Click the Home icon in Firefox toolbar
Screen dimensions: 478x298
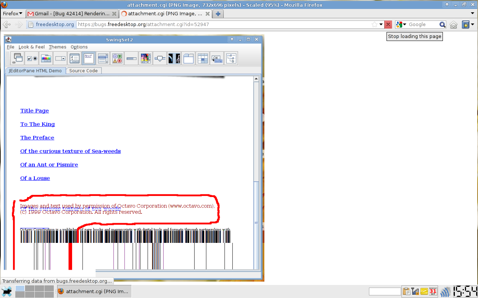(x=453, y=25)
